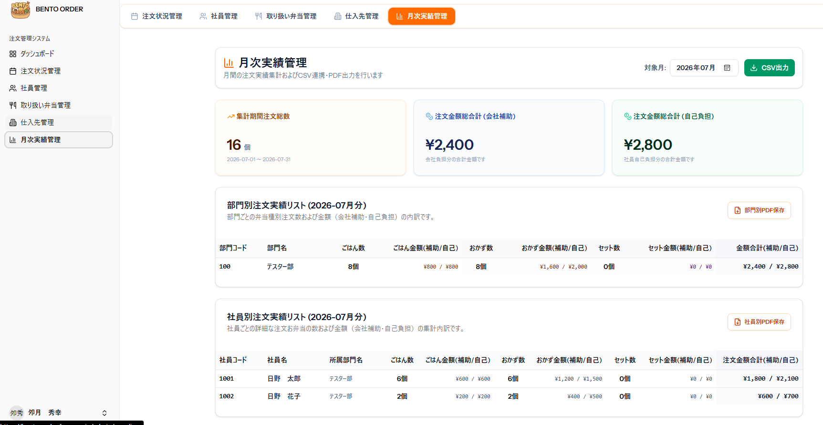Image resolution: width=823 pixels, height=425 pixels.
Task: Click the dashboard grid icon in sidebar
Action: pyautogui.click(x=13, y=54)
